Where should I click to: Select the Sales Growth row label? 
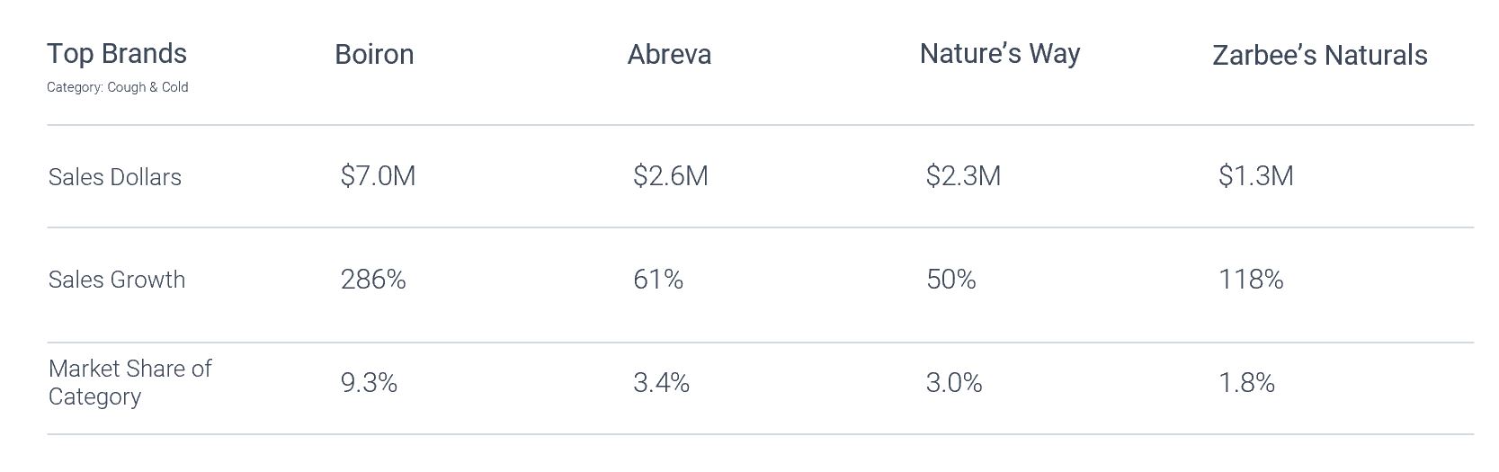tap(117, 280)
